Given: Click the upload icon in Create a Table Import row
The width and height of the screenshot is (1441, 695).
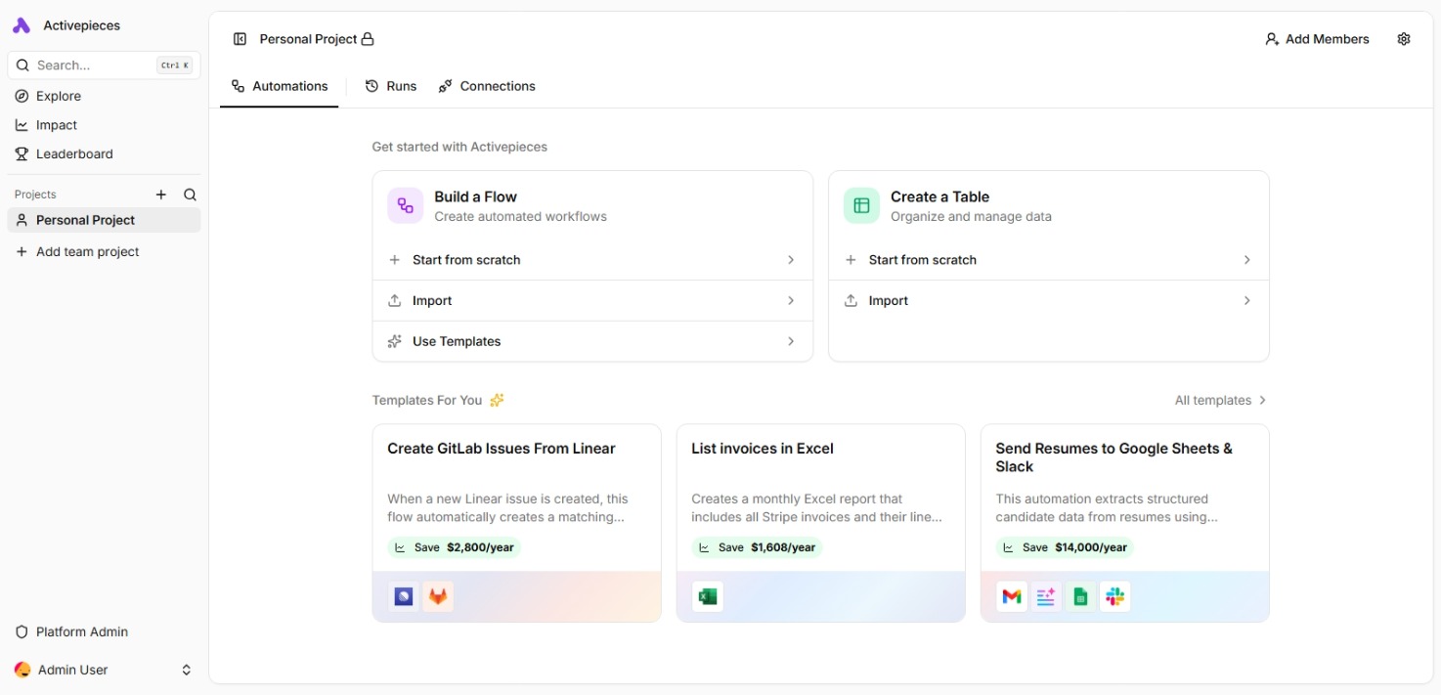Looking at the screenshot, I should [x=851, y=301].
